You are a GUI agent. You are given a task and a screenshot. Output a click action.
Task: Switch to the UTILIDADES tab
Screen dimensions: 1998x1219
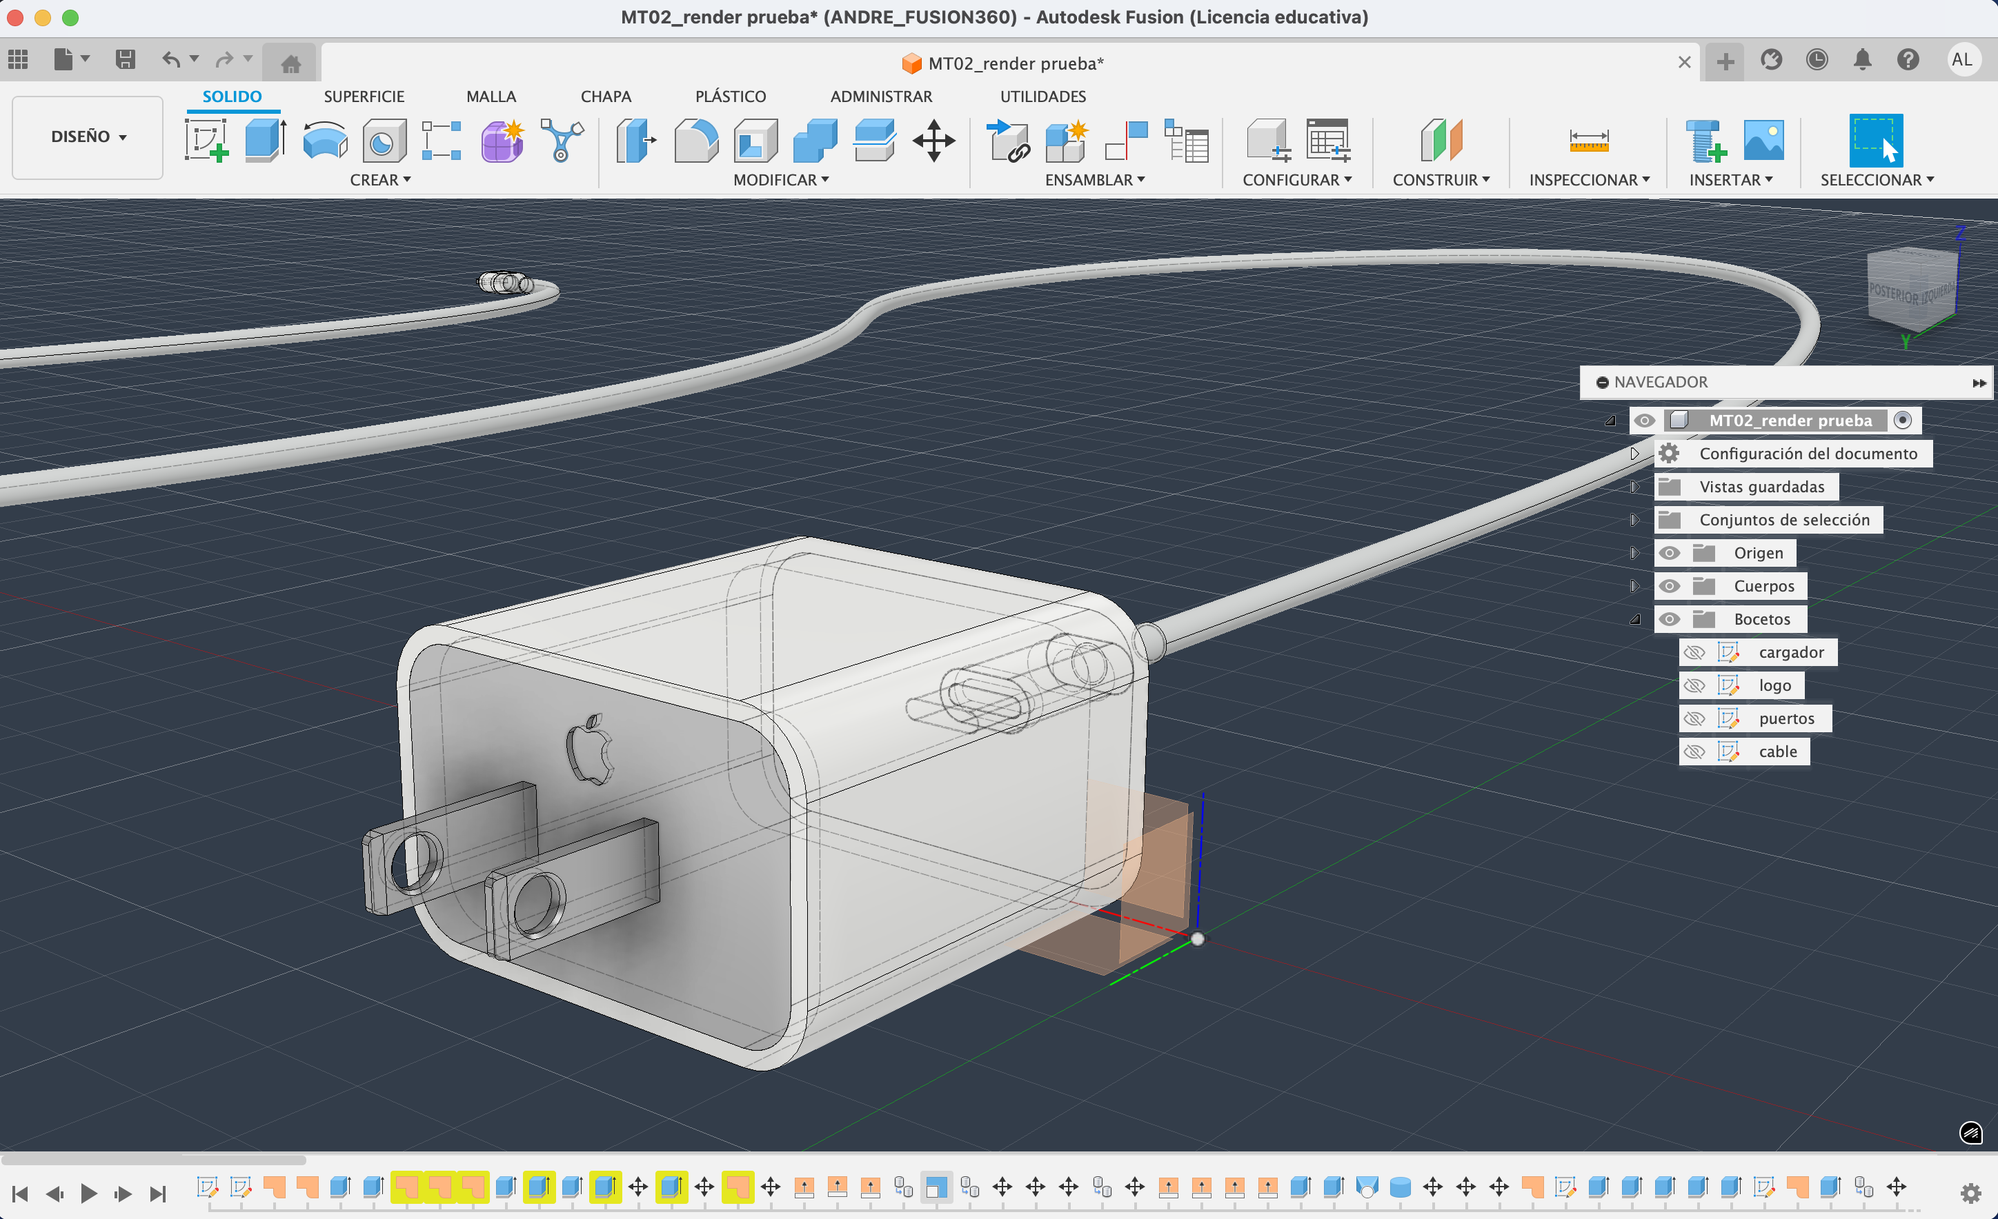point(1042,97)
